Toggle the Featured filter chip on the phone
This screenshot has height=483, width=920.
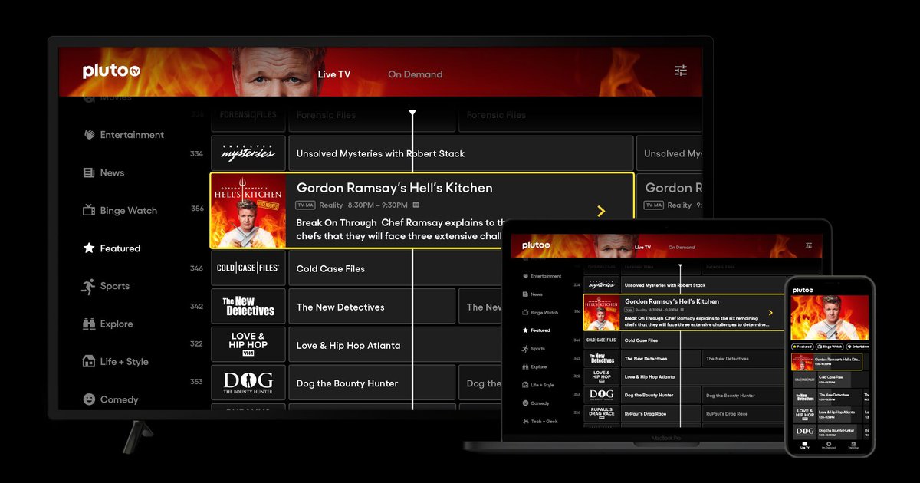click(803, 347)
